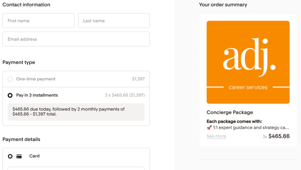Screen dimensions: 301x170
Task: Click the rocket emoji in package description
Action: pyautogui.click(x=209, y=128)
